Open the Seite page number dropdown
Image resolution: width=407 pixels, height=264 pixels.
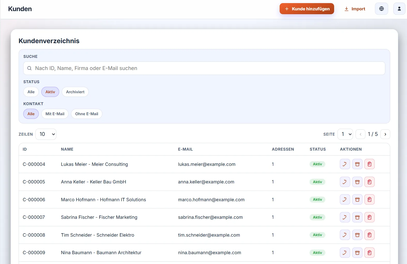click(x=345, y=134)
